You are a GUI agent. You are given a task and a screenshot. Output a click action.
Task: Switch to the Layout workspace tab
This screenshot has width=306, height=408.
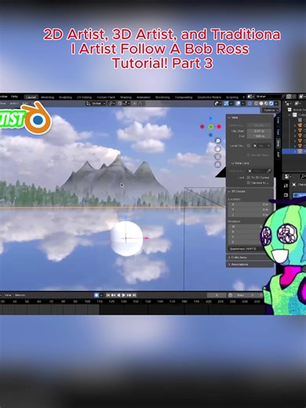pyautogui.click(x=31, y=97)
